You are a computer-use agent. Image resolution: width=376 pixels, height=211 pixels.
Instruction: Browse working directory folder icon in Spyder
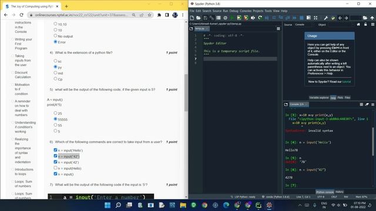coord(365,18)
